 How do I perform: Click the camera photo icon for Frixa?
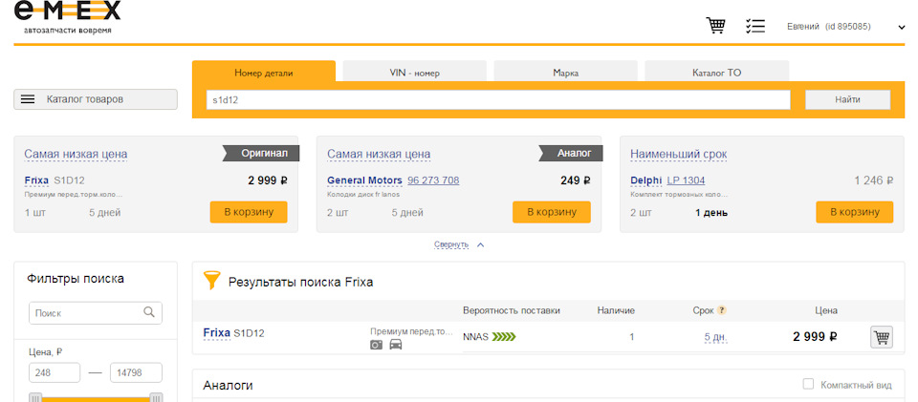[376, 345]
